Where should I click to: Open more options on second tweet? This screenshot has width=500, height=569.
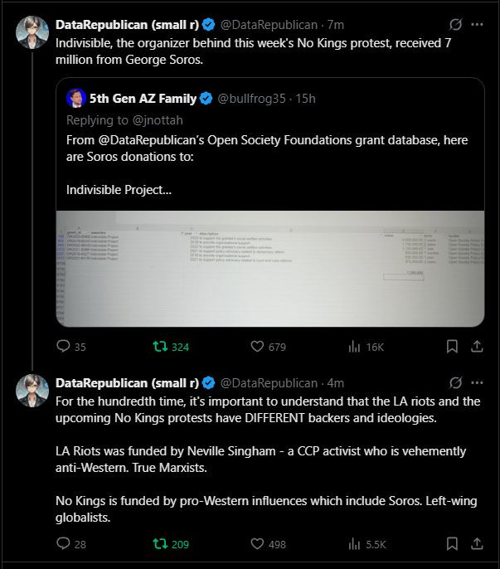[478, 383]
